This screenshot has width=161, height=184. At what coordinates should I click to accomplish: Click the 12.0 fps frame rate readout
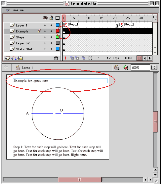(113, 58)
